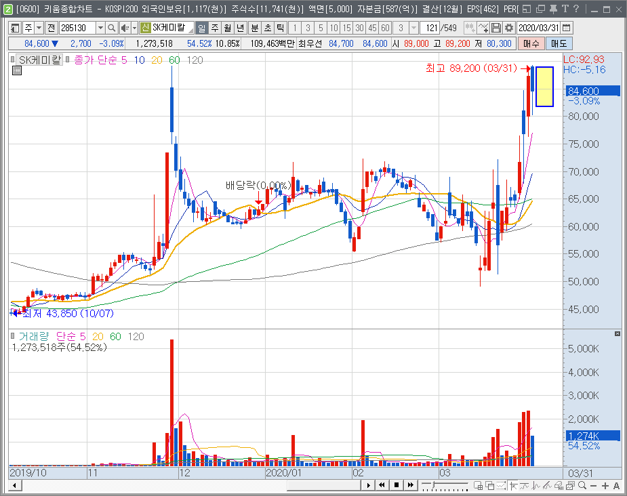Open help with the question mark icon

tap(575, 9)
